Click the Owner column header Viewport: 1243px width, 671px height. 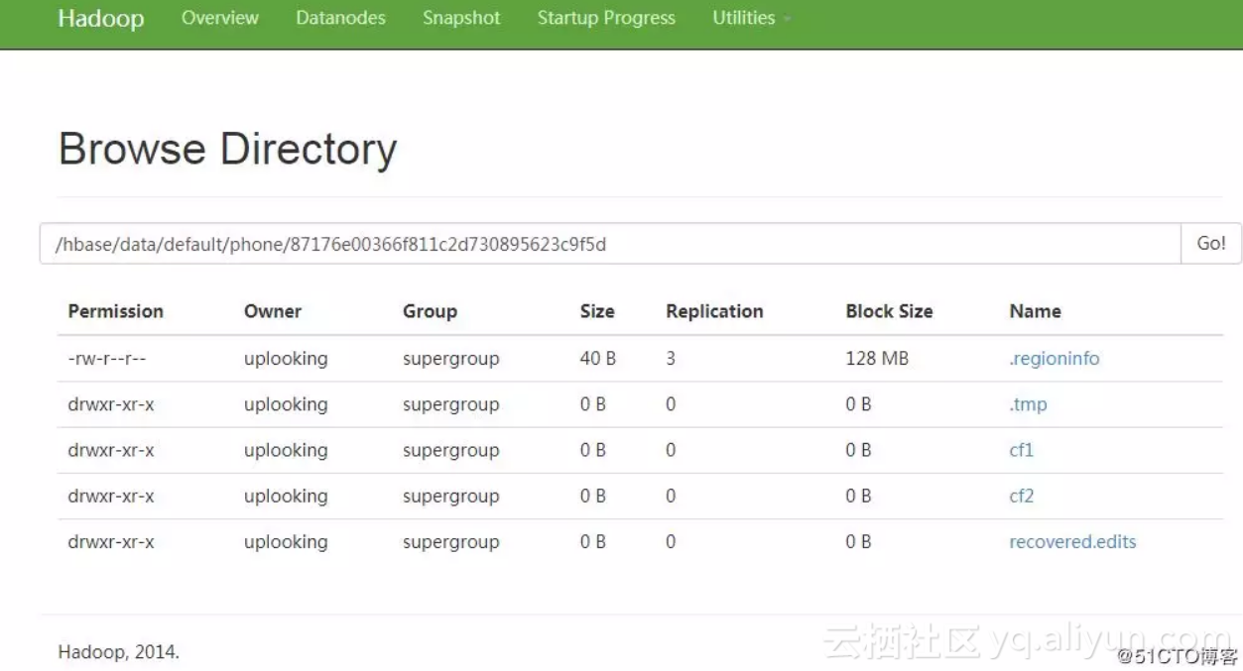pyautogui.click(x=273, y=311)
